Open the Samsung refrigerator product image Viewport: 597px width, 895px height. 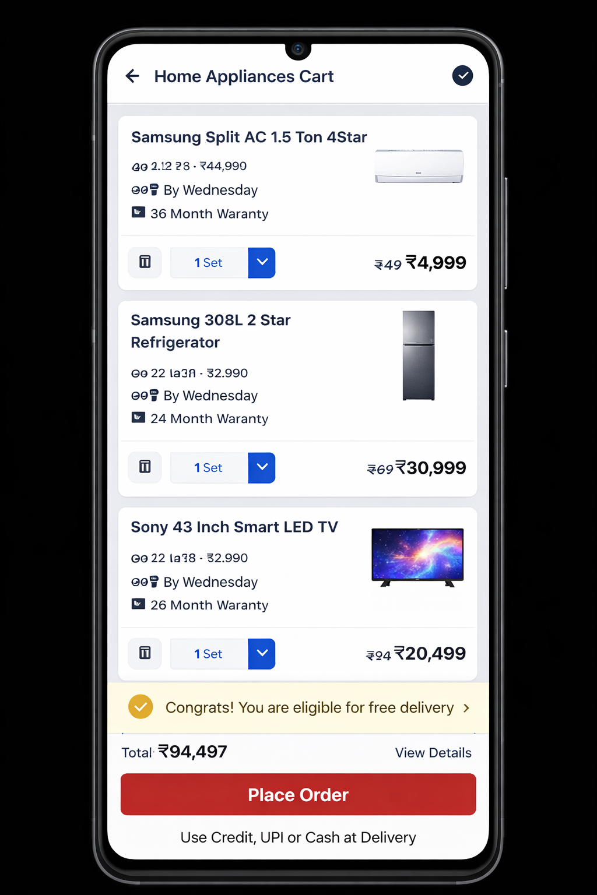pos(419,355)
